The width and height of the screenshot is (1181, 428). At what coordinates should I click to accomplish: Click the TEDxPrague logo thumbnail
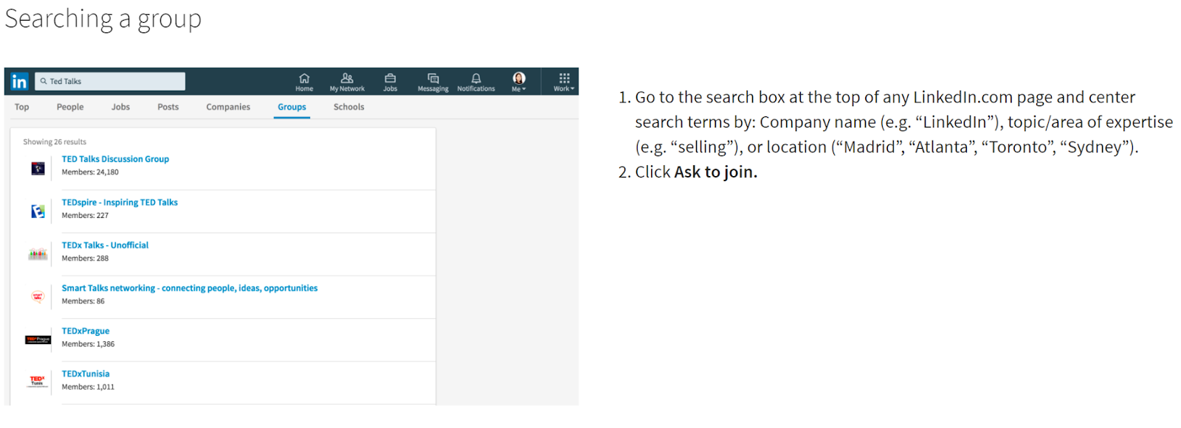pyautogui.click(x=38, y=340)
